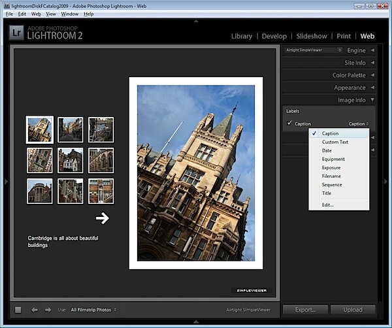Screen dimensions: 392x328
Task: Select the bottom-left domed building thumbnail
Action: (40, 191)
